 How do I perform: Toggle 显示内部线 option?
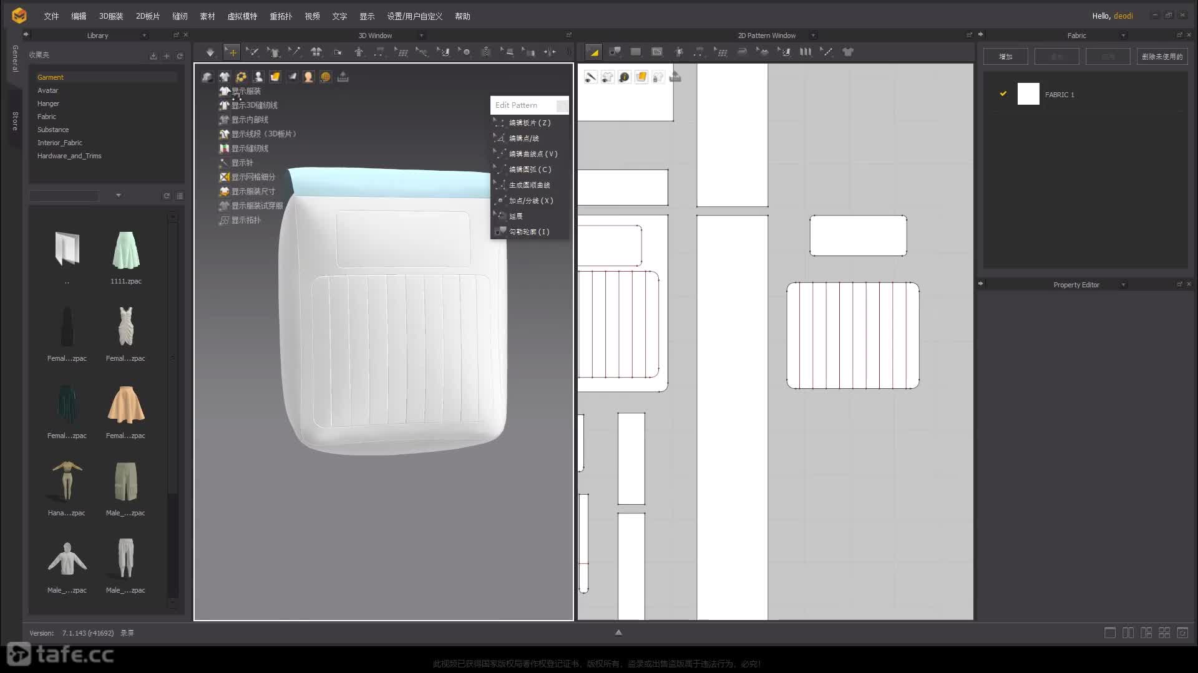[x=244, y=120]
